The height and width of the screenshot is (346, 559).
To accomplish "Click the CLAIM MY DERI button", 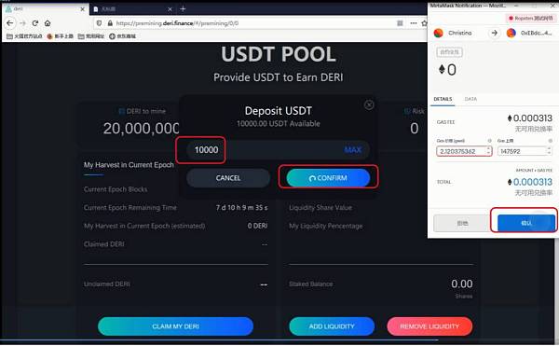I will (175, 326).
